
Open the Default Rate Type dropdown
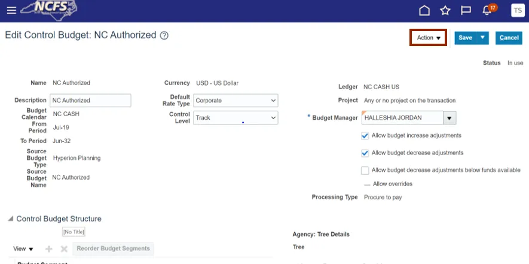236,101
